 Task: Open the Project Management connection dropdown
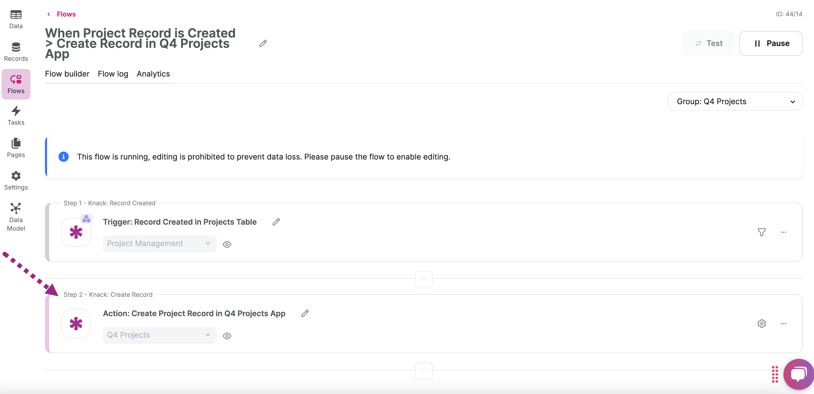click(x=160, y=243)
